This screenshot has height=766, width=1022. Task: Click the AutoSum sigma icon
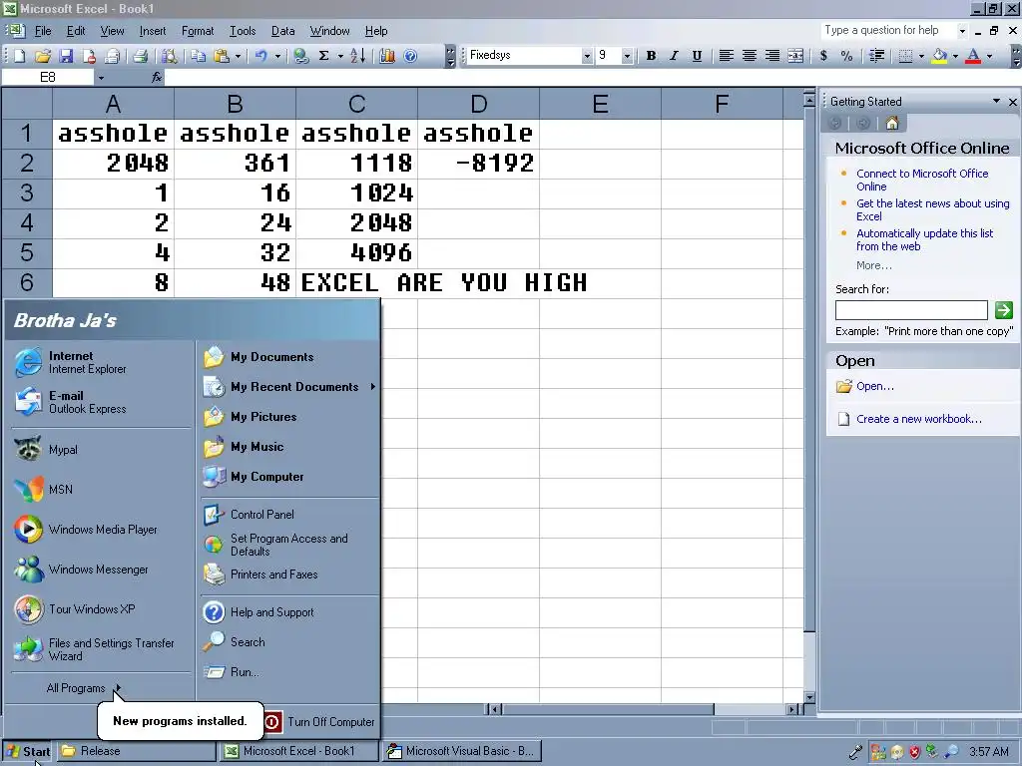tap(324, 56)
